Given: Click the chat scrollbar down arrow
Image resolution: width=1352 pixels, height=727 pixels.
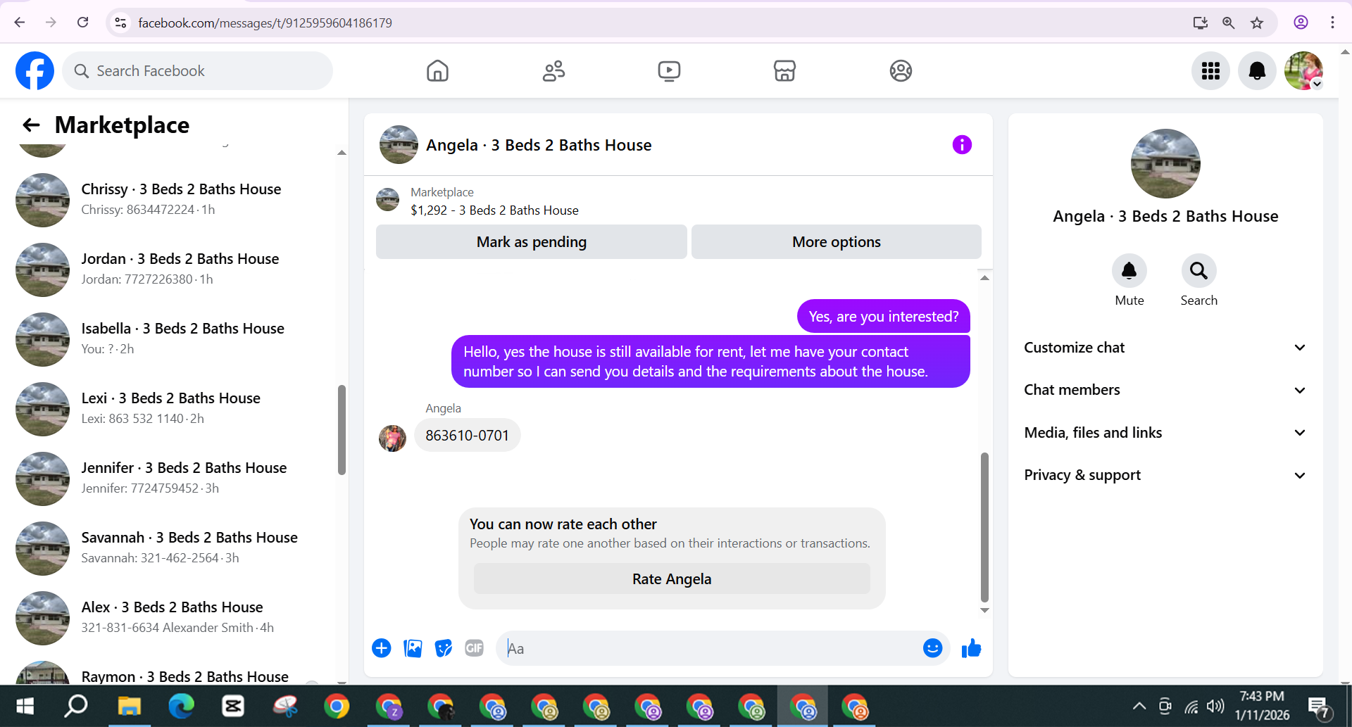Looking at the screenshot, I should [984, 610].
